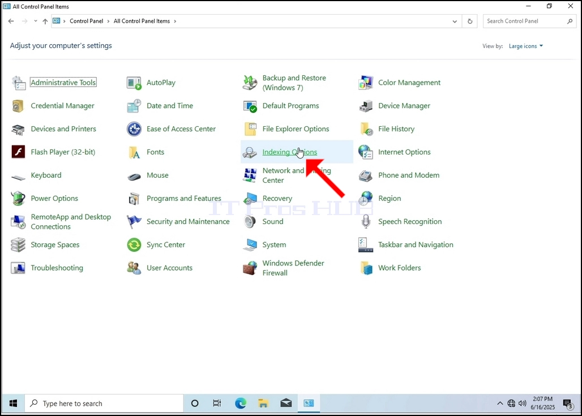Viewport: 582px width, 416px height.
Task: Open the Work Folders link
Action: (x=399, y=268)
